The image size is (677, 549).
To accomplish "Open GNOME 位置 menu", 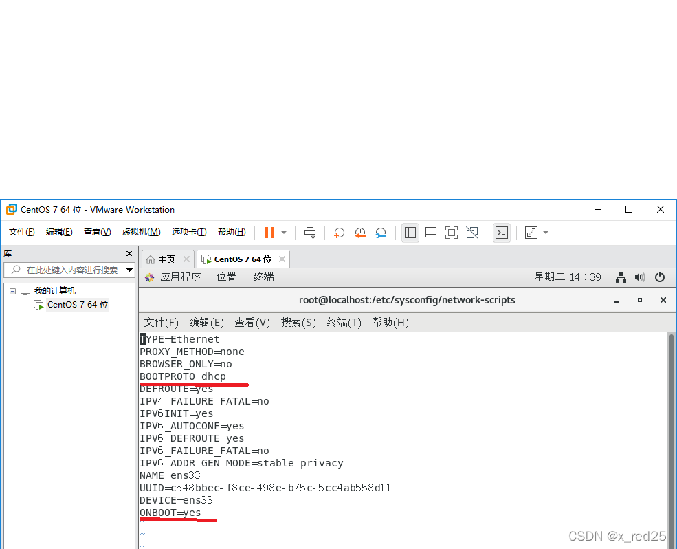I will 227,277.
